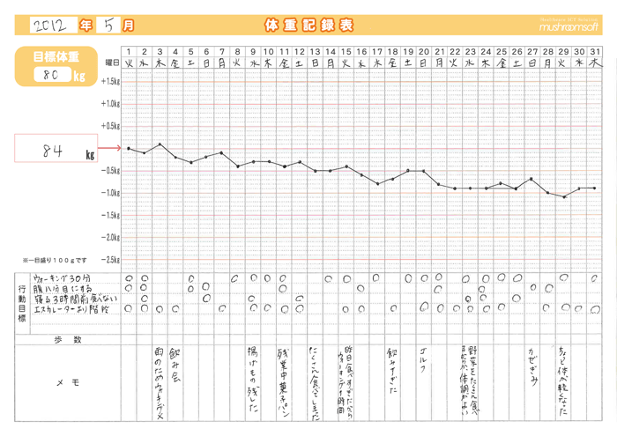Viewport: 617px width, 436px height.
Task: Click the 目標体重 label
Action: [x=56, y=57]
